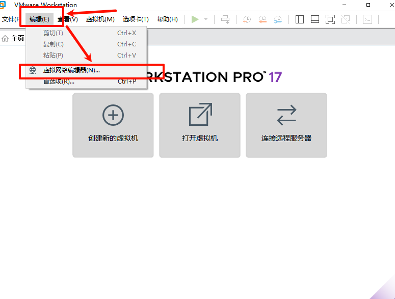Viewport: 395px width, 299px height.
Task: Switch to the 主页 tab
Action: 13,39
